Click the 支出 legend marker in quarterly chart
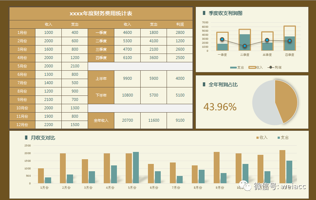Image resolution: width=316 pixels, height=200 pixels. tap(233, 67)
